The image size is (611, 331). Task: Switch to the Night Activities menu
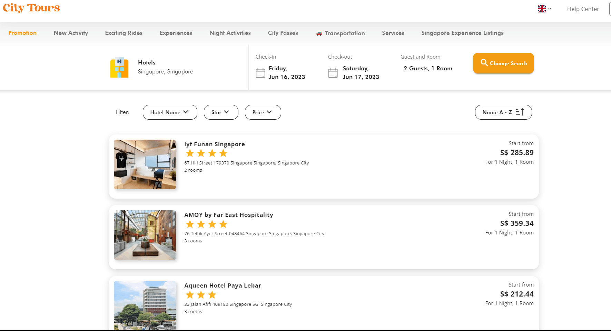(230, 33)
